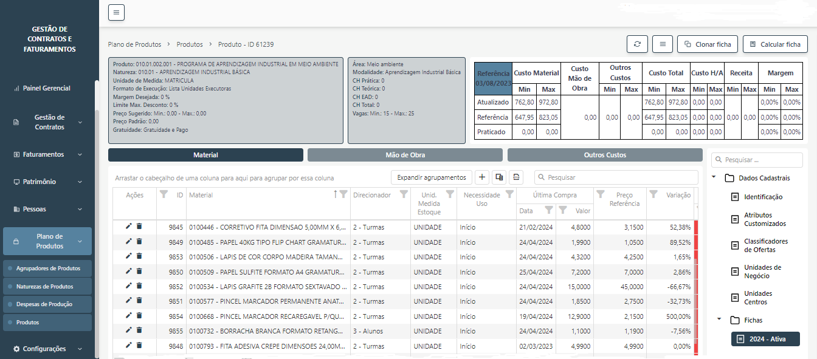The width and height of the screenshot is (817, 359).
Task: Click the filter icon in ID column
Action: 164,194
